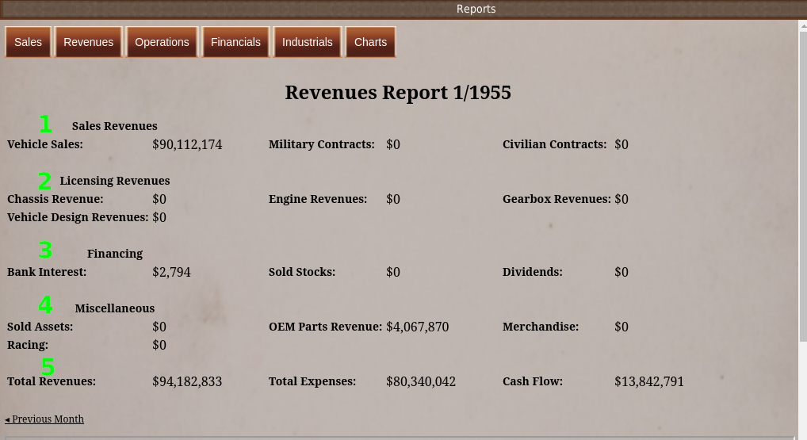Click the Cash Flow value $13,842,791
This screenshot has width=807, height=440.
(648, 381)
